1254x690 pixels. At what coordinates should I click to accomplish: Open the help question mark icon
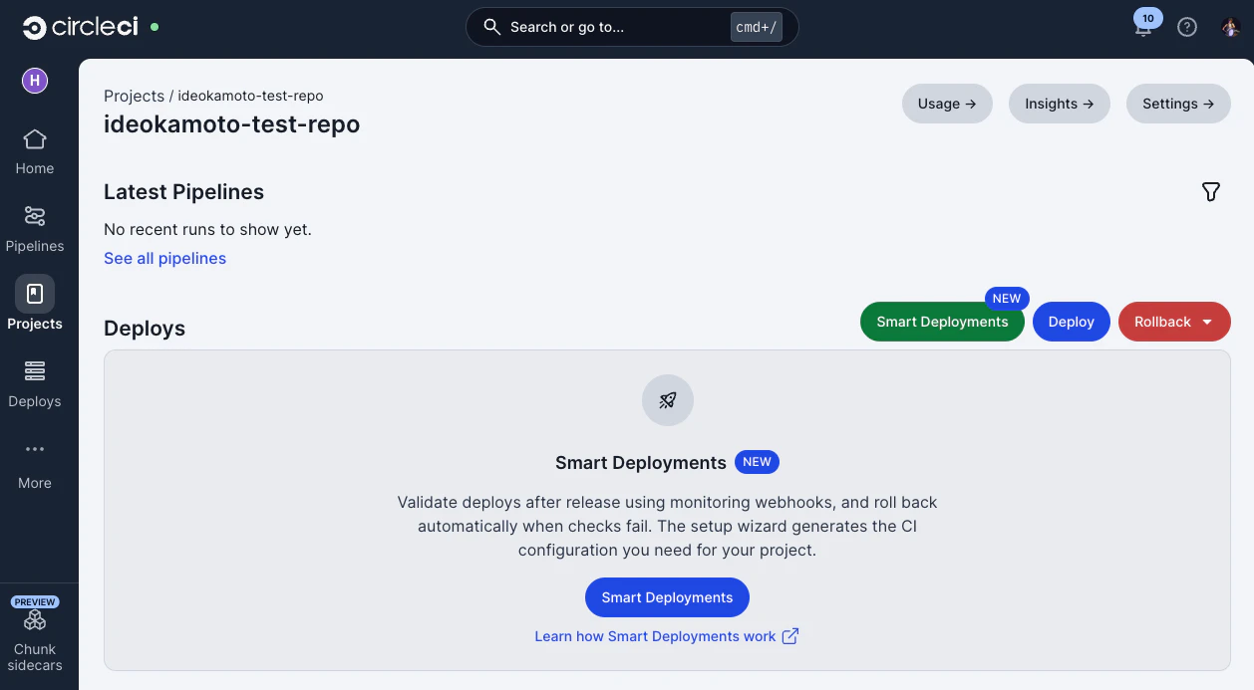[x=1186, y=27]
